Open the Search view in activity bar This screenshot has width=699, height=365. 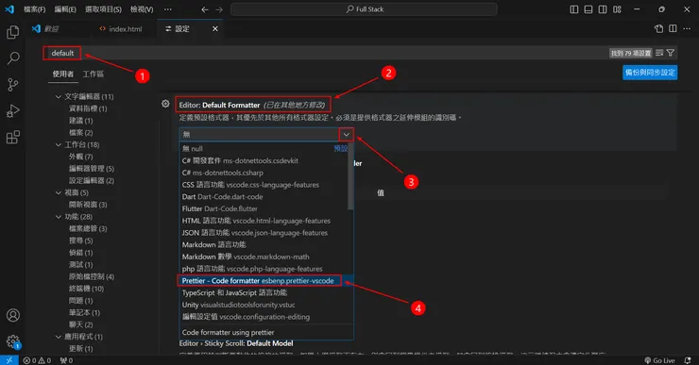tap(13, 58)
